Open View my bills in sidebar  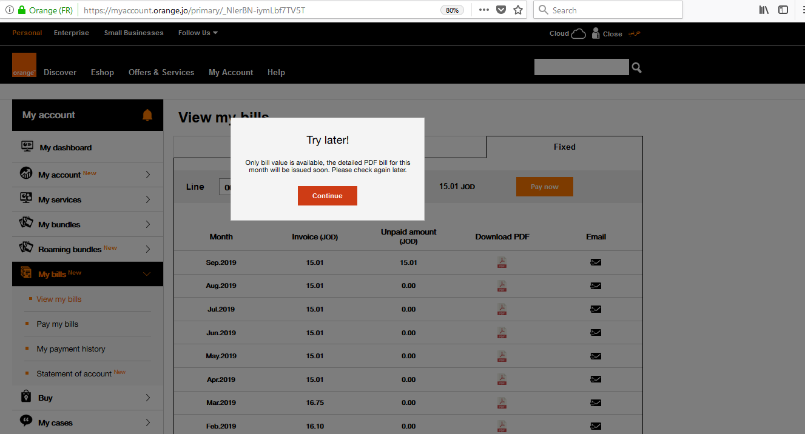(x=59, y=299)
